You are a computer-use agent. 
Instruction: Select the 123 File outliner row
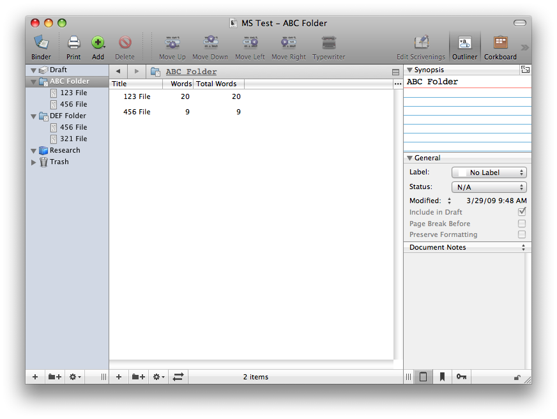pos(251,96)
